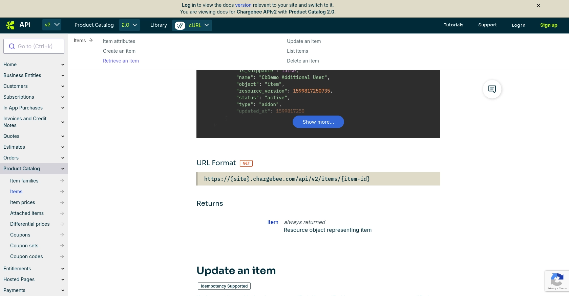Click reCAPTCHA Privacy link

[552, 289]
